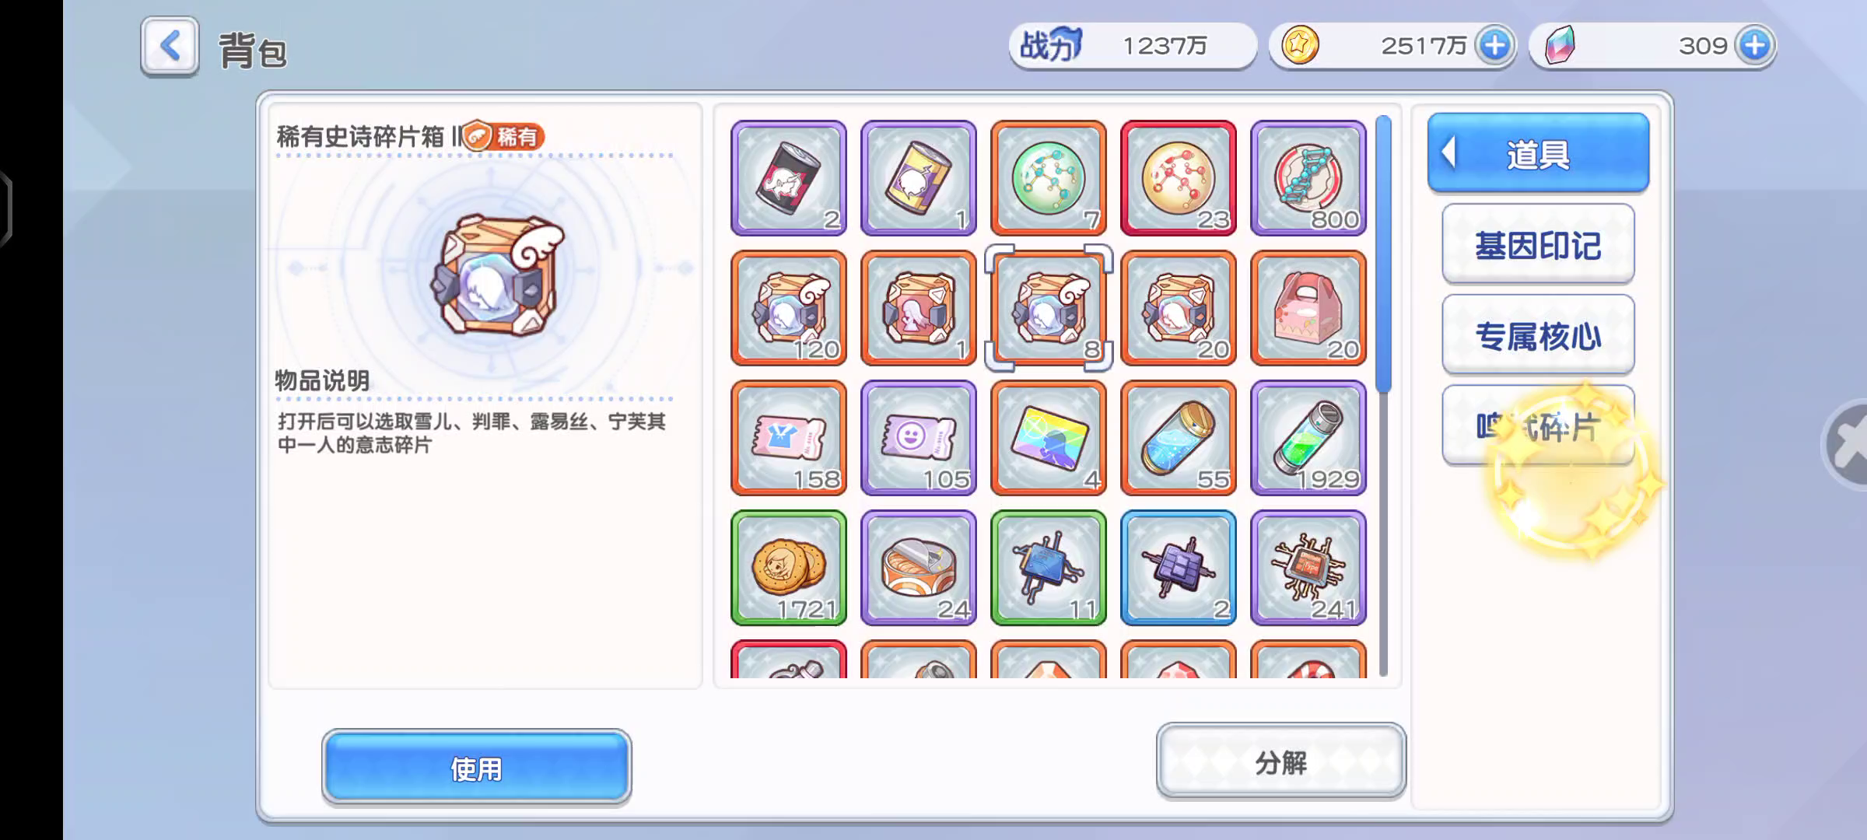Click the 分解 decompose button
This screenshot has height=840, width=1867.
(1280, 761)
